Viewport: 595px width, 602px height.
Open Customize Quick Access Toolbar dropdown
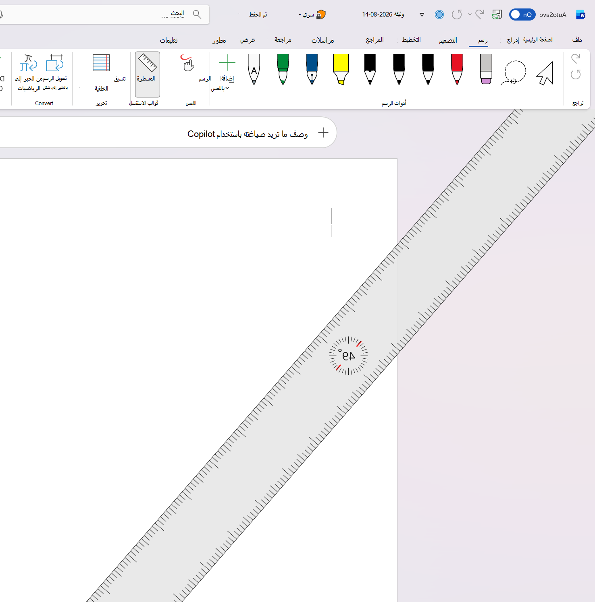point(422,14)
